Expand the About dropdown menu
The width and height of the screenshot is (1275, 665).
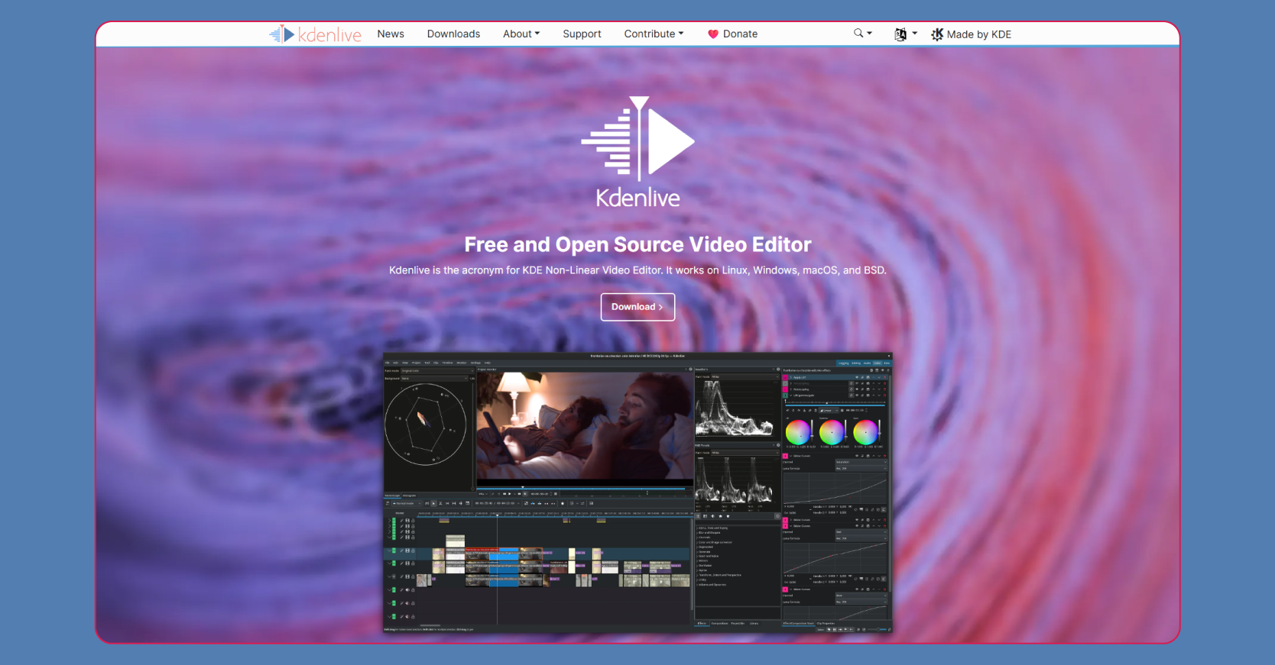click(521, 34)
